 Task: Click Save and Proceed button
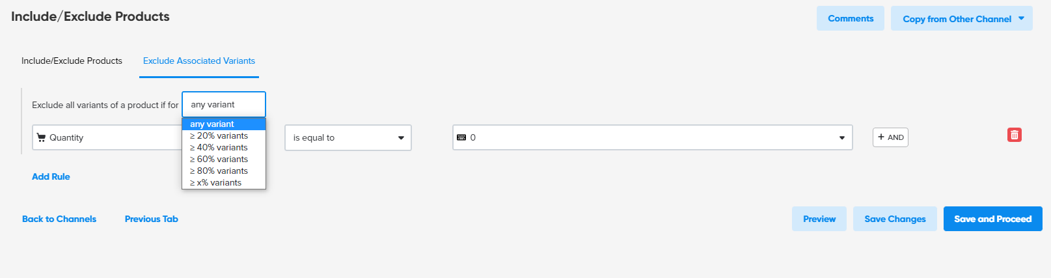(x=992, y=219)
